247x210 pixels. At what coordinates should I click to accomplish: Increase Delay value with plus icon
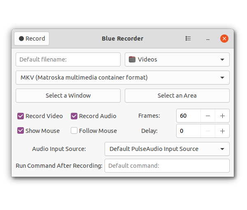tap(222, 131)
